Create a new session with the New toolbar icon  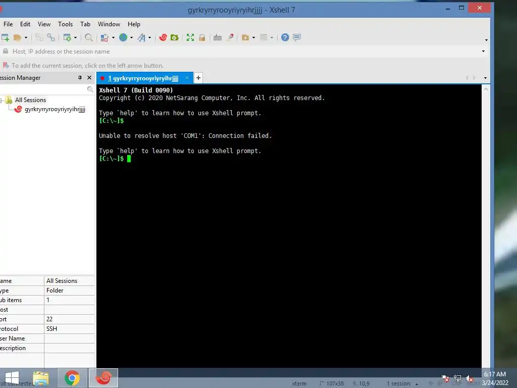(5, 37)
